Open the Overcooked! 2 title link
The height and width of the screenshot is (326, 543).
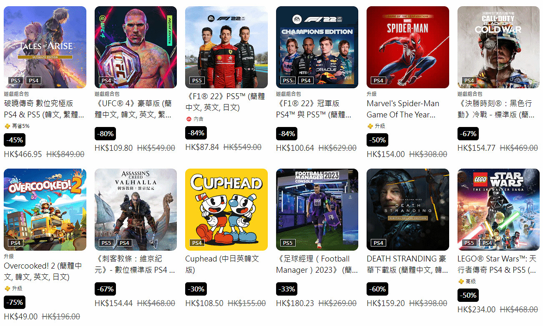coord(43,271)
